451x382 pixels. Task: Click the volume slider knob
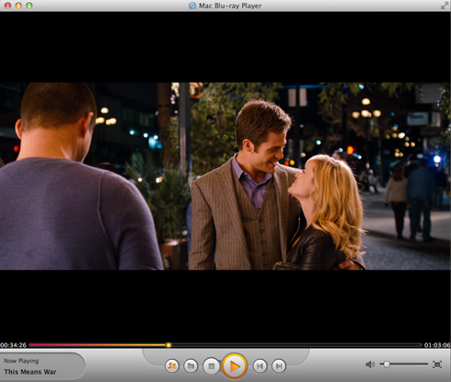[x=387, y=365]
